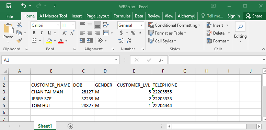This screenshot has width=266, height=130.
Task: Save the workbook with the floppy disk icon
Action: (9, 6)
